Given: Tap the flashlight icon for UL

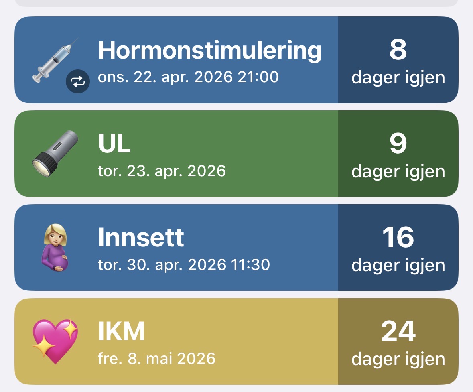Looking at the screenshot, I should (55, 152).
